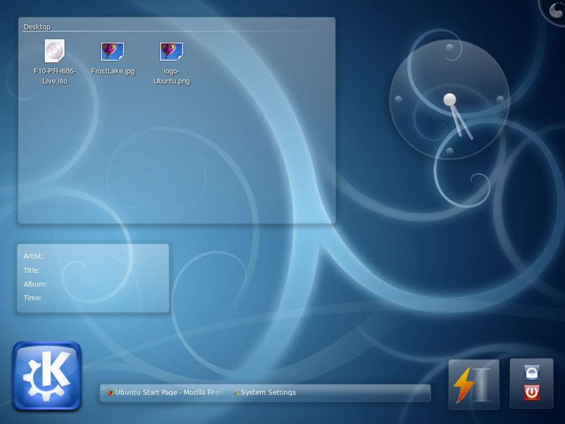Click the analog clock widget
Viewport: 565px width, 424px height.
tap(449, 99)
